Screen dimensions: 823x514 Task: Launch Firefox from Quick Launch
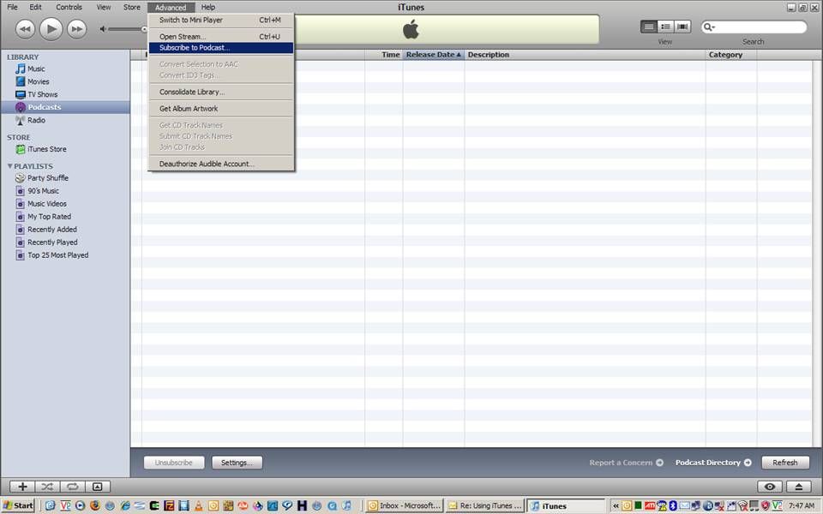click(95, 505)
